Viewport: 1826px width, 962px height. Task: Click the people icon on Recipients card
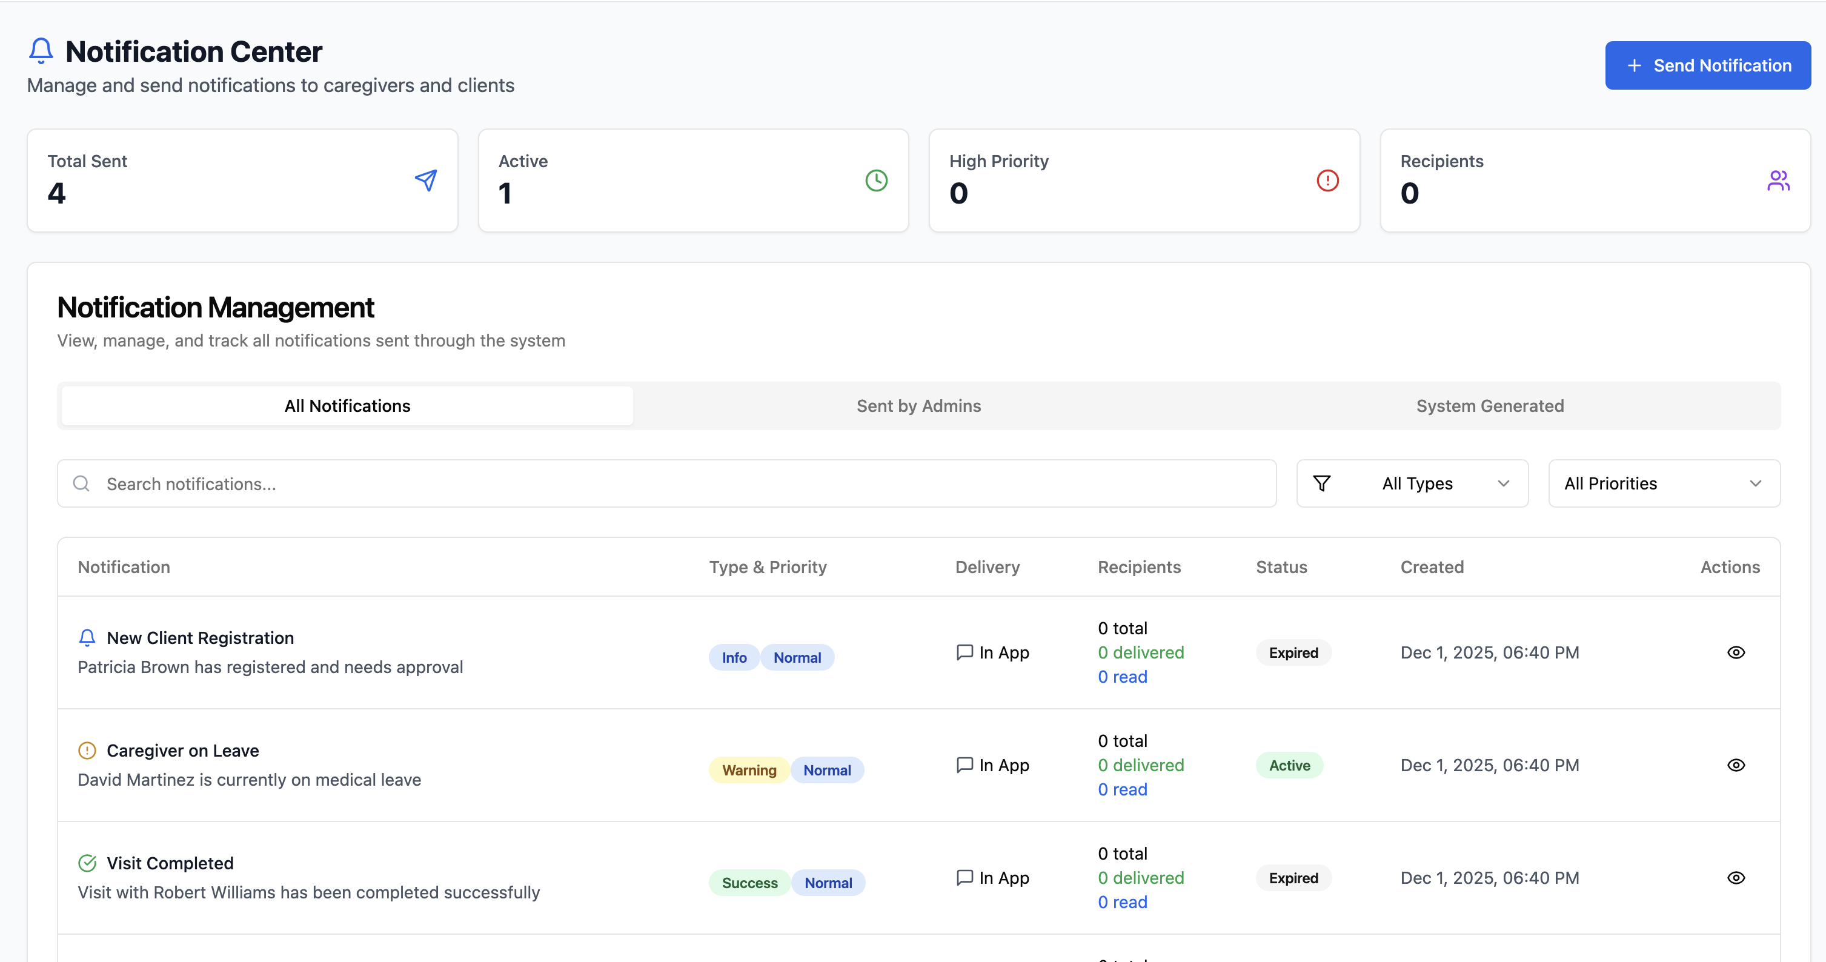1779,181
